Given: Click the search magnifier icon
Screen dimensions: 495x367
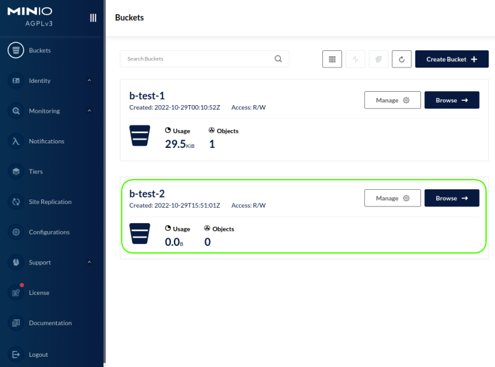Looking at the screenshot, I should 278,59.
